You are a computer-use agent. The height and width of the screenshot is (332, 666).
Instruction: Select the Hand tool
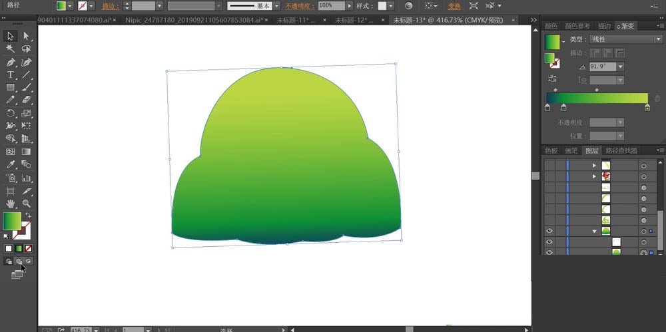pos(11,203)
